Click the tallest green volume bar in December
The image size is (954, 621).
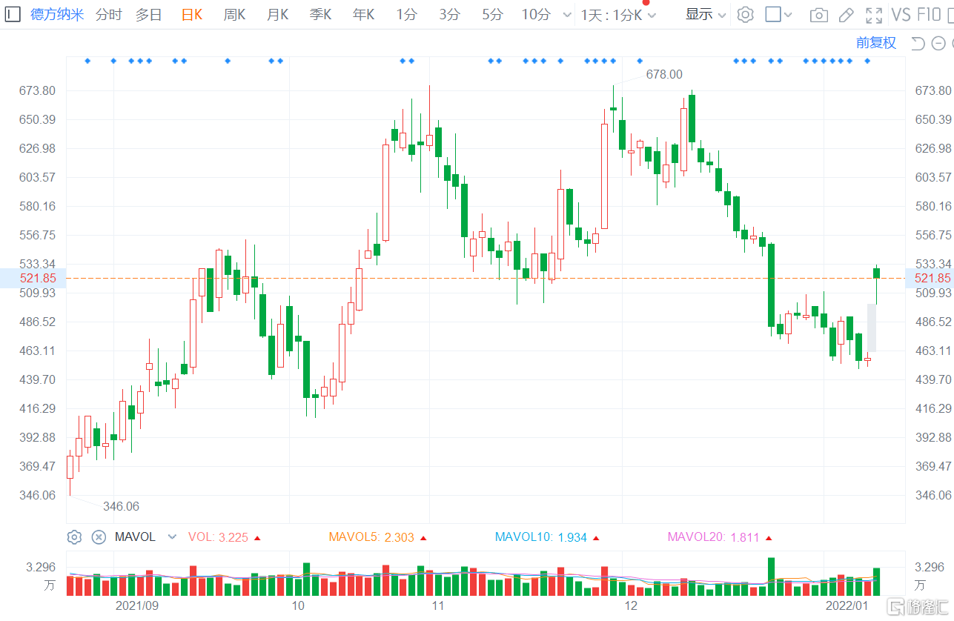click(771, 577)
